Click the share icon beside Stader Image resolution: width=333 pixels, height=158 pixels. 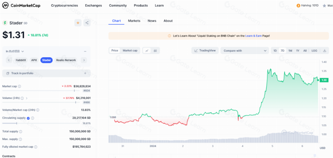[x=87, y=23]
